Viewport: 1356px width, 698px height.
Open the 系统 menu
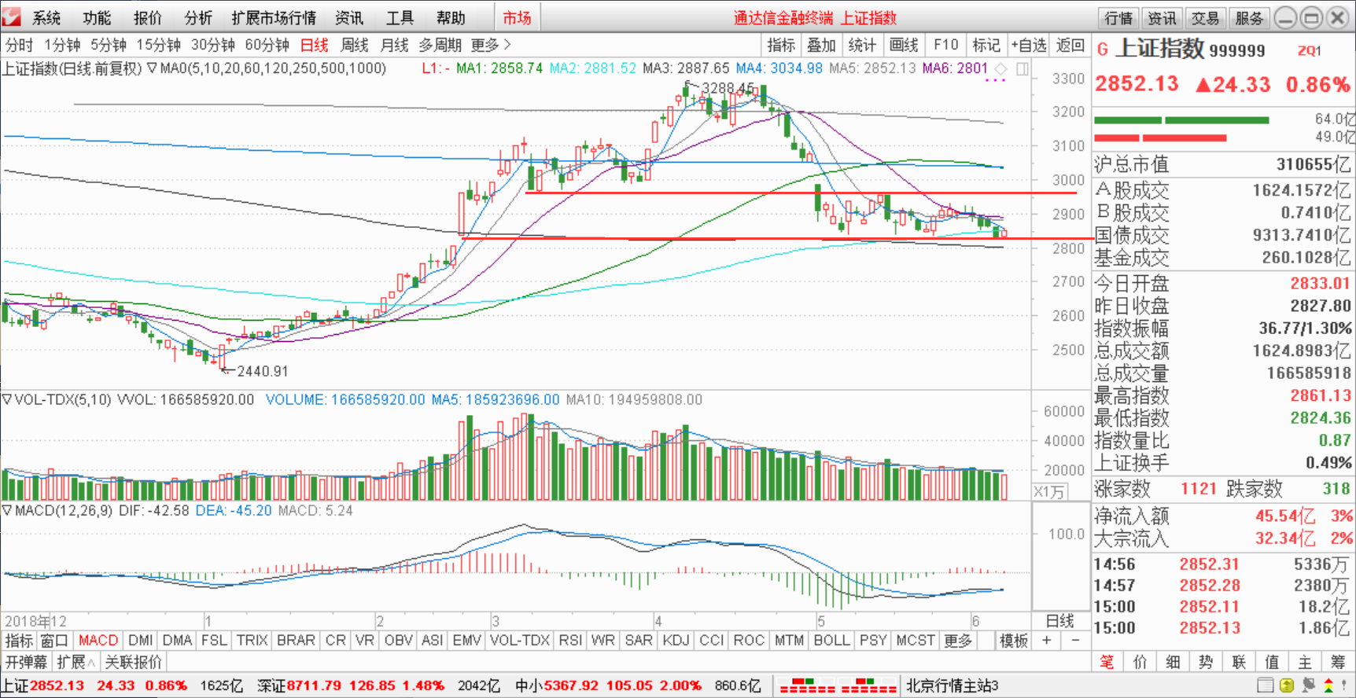pos(46,17)
